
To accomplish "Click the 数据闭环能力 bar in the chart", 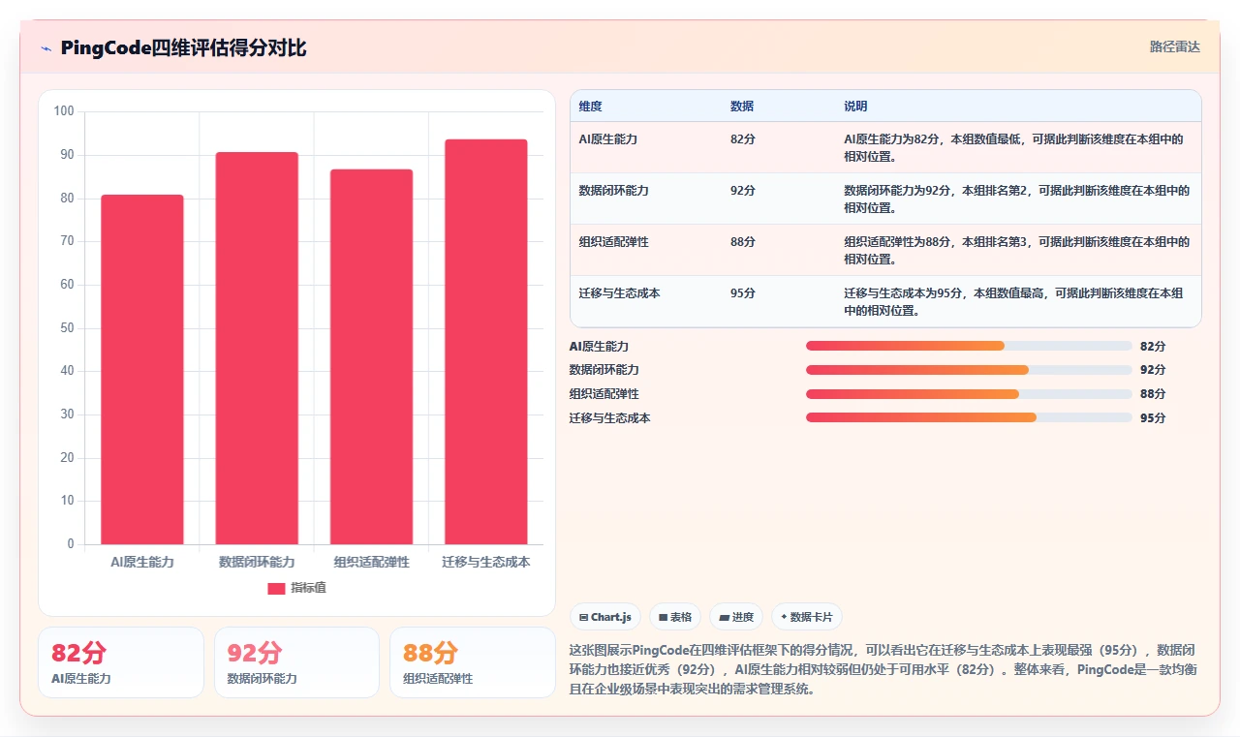I will [x=257, y=348].
